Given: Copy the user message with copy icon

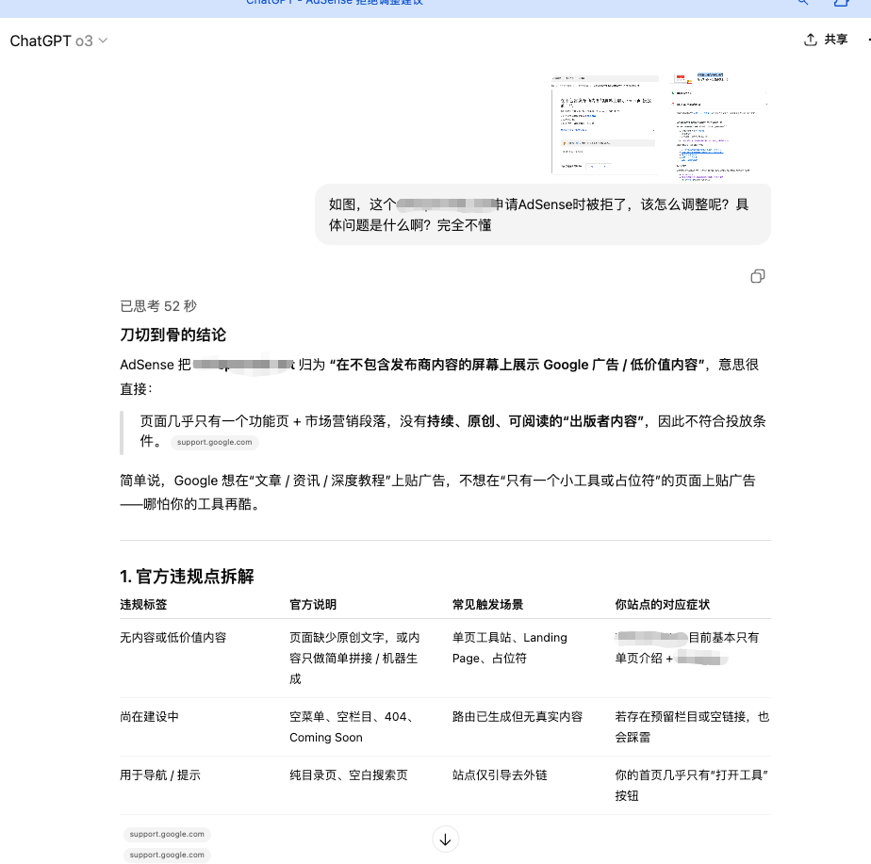Looking at the screenshot, I should (x=758, y=276).
